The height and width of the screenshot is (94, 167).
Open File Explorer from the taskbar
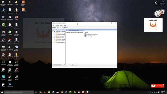pyautogui.click(x=40, y=92)
